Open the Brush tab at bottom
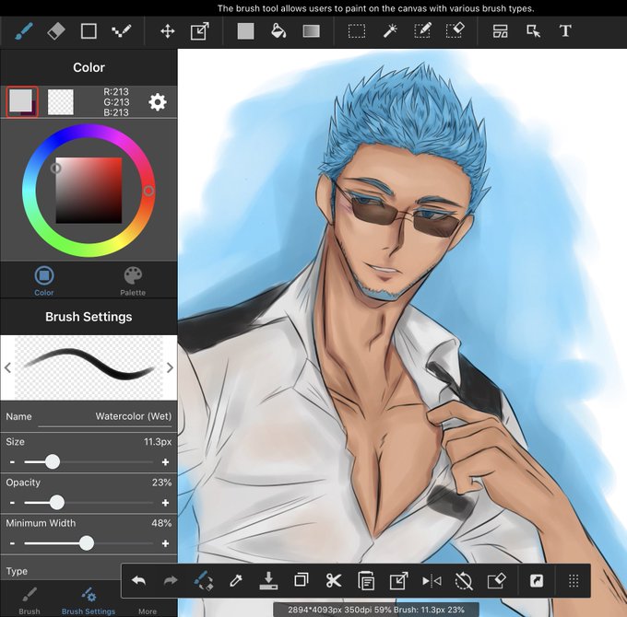The width and height of the screenshot is (627, 617). [30, 600]
